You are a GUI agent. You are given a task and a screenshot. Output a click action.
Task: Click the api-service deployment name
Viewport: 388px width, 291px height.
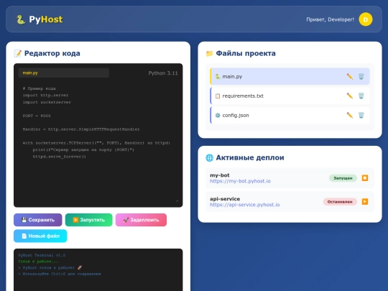tap(225, 199)
